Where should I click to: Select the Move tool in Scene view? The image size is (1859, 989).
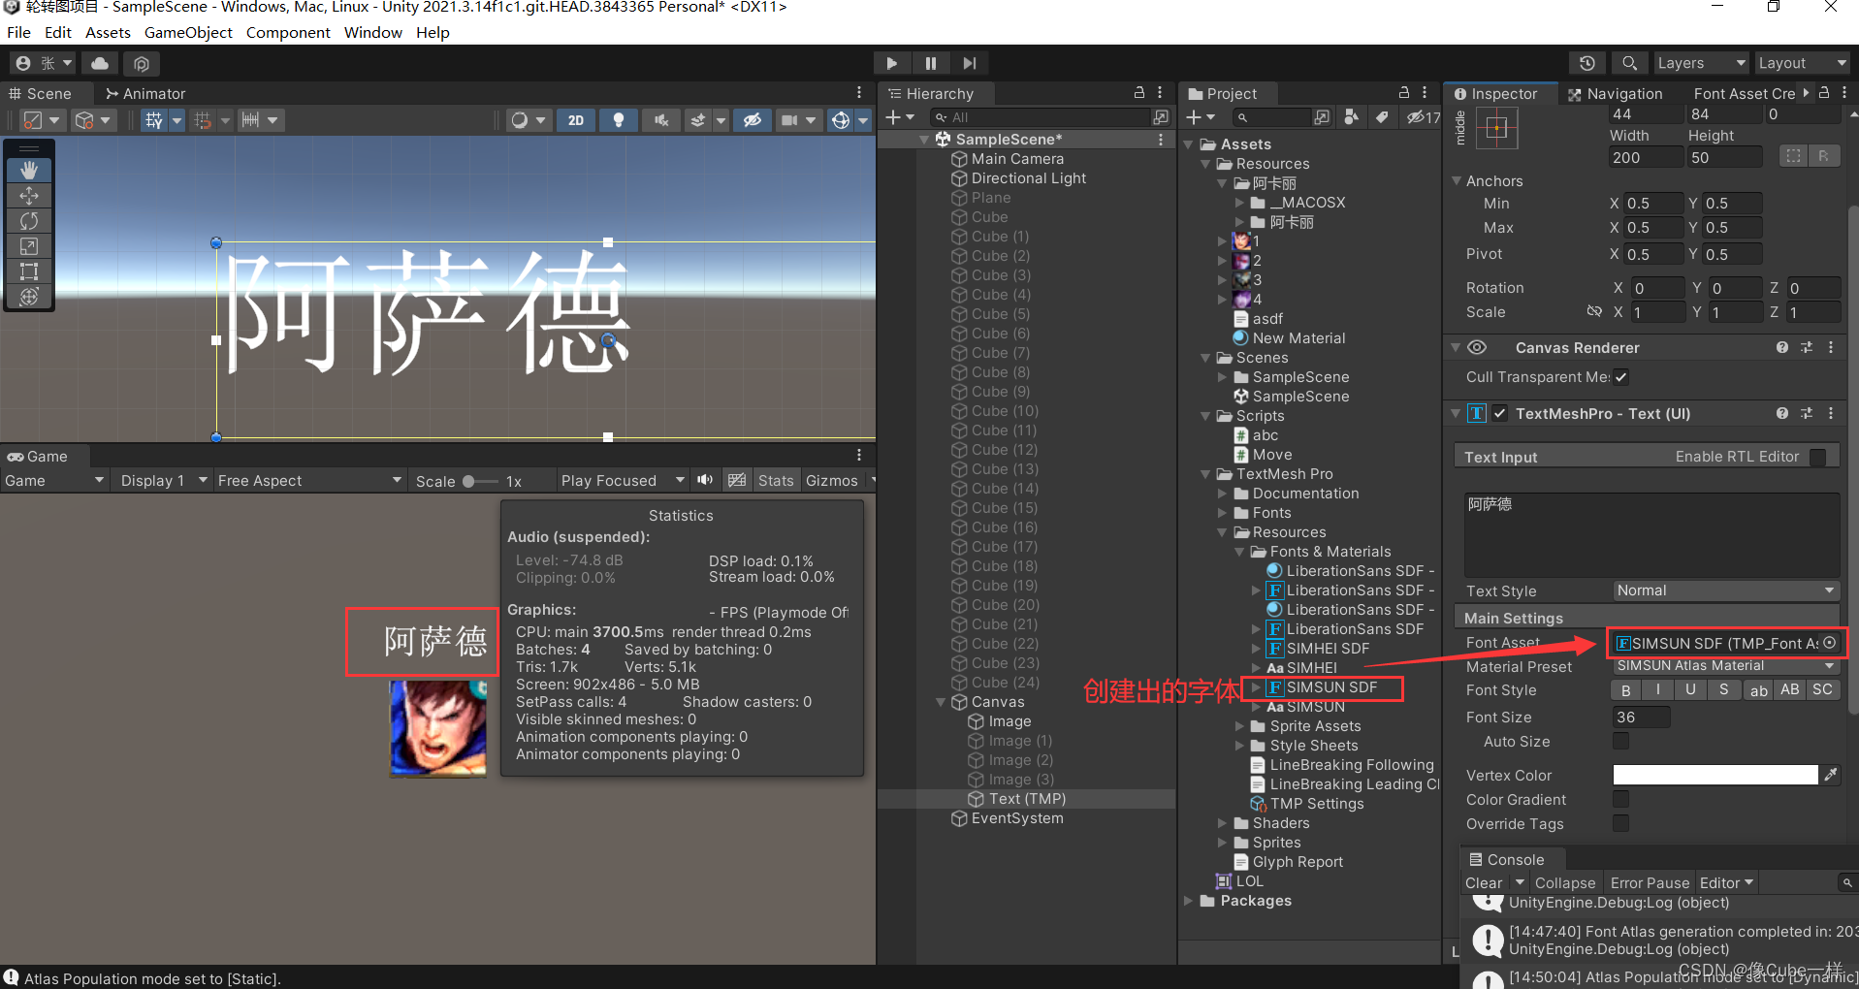coord(29,195)
